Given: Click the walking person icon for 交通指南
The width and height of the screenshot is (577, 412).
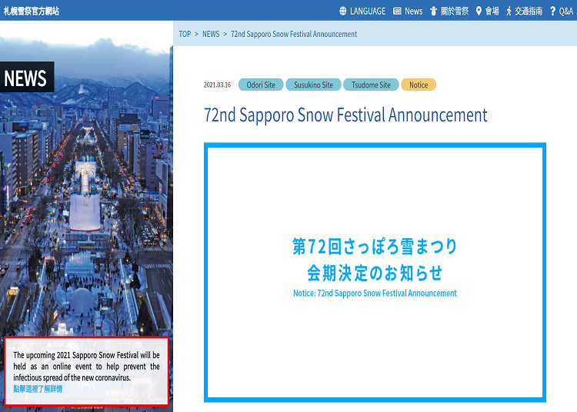Looking at the screenshot, I should [509, 11].
